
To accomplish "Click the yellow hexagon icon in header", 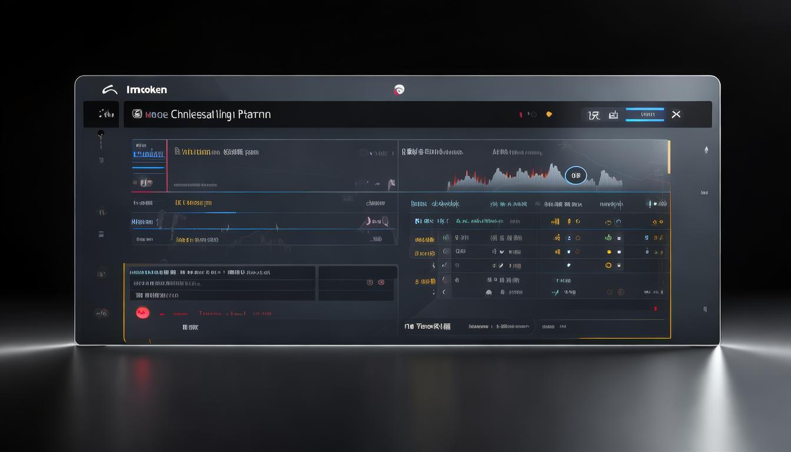I will click(549, 114).
